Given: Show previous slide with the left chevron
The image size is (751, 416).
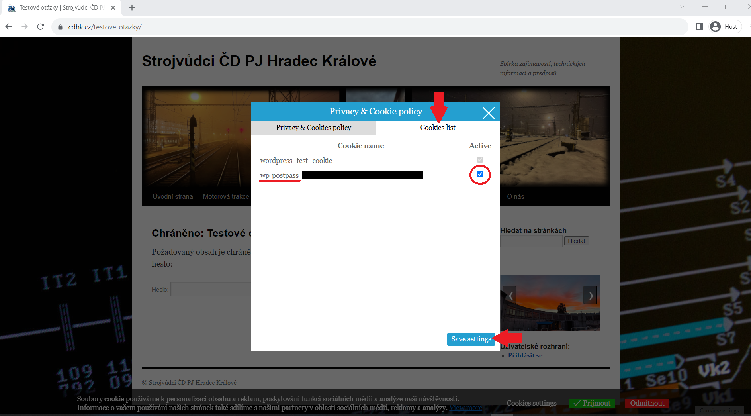Looking at the screenshot, I should pyautogui.click(x=510, y=295).
